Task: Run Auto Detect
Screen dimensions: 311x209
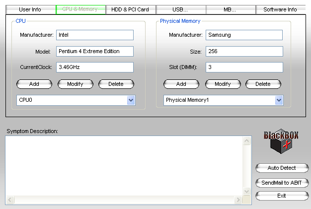Action: pos(282,168)
